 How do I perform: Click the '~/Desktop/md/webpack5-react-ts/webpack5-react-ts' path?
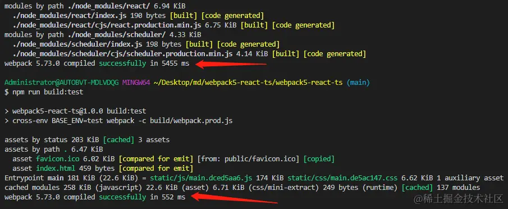click(248, 82)
